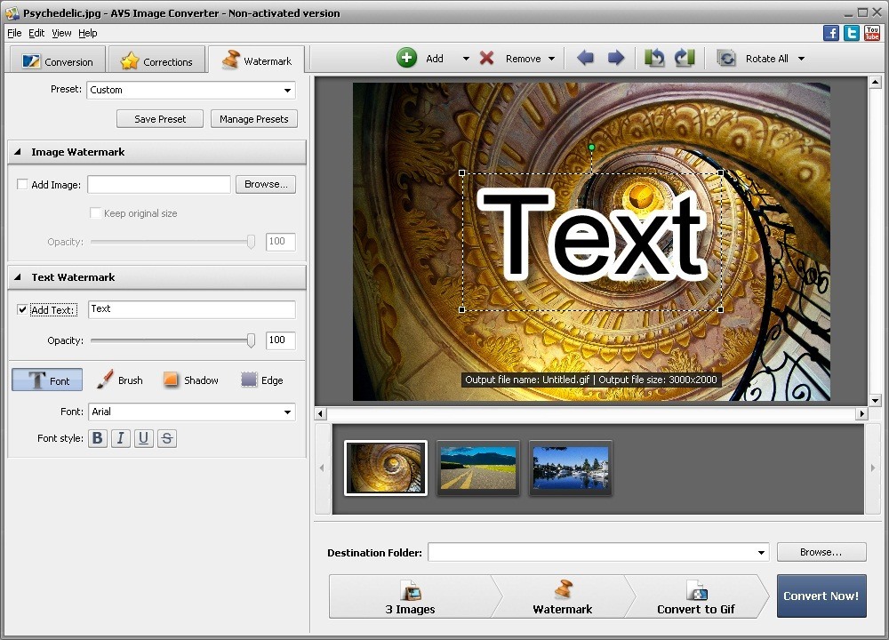This screenshot has height=640, width=889.
Task: Click Manage Presets
Action: tap(253, 118)
